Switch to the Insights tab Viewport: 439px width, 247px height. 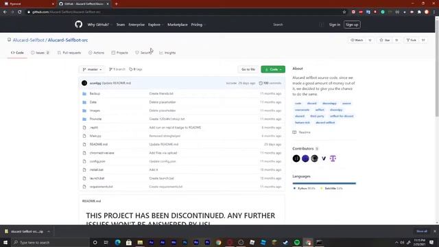pyautogui.click(x=167, y=53)
